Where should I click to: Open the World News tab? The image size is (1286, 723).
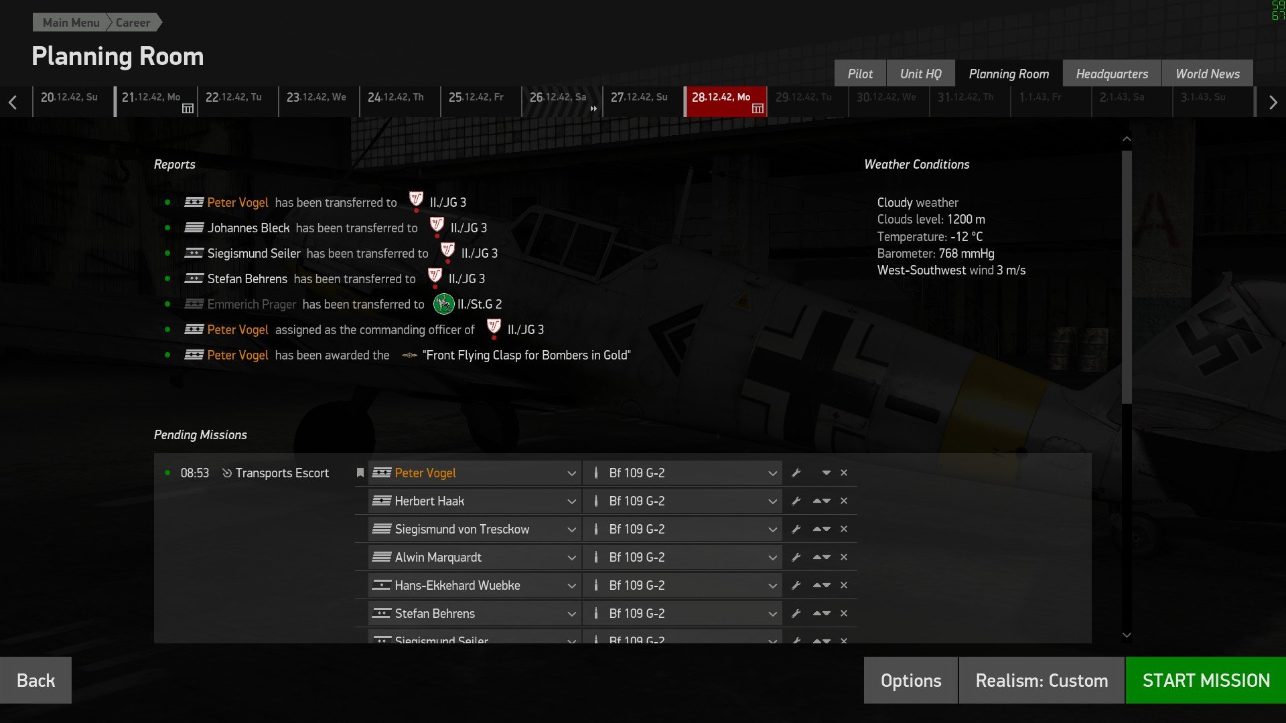[x=1208, y=74]
